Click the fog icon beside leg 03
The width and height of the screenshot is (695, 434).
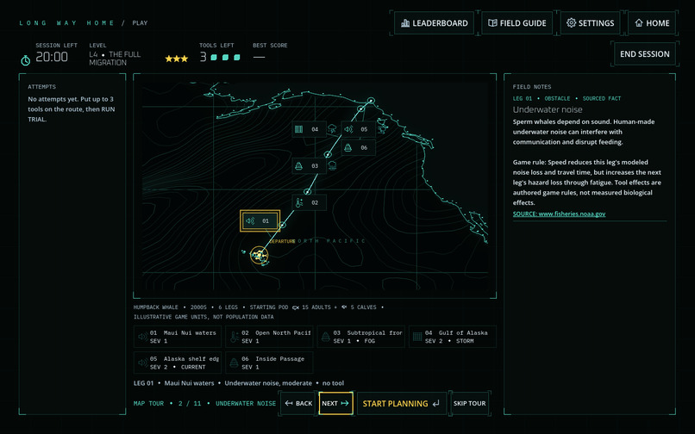332,165
